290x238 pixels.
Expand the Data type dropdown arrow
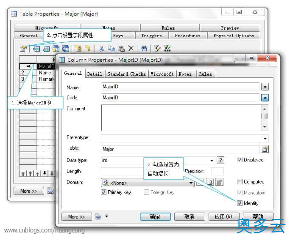tap(212, 160)
